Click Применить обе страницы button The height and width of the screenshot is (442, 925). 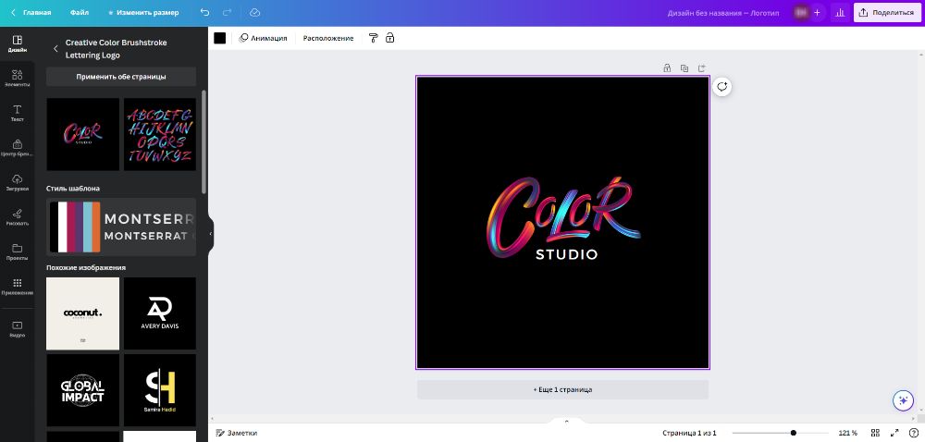click(121, 77)
